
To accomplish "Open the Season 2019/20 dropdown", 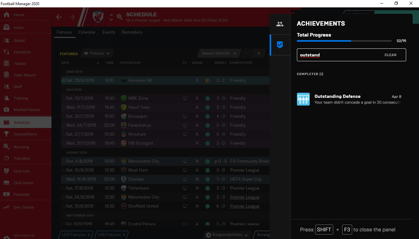I will [219, 53].
